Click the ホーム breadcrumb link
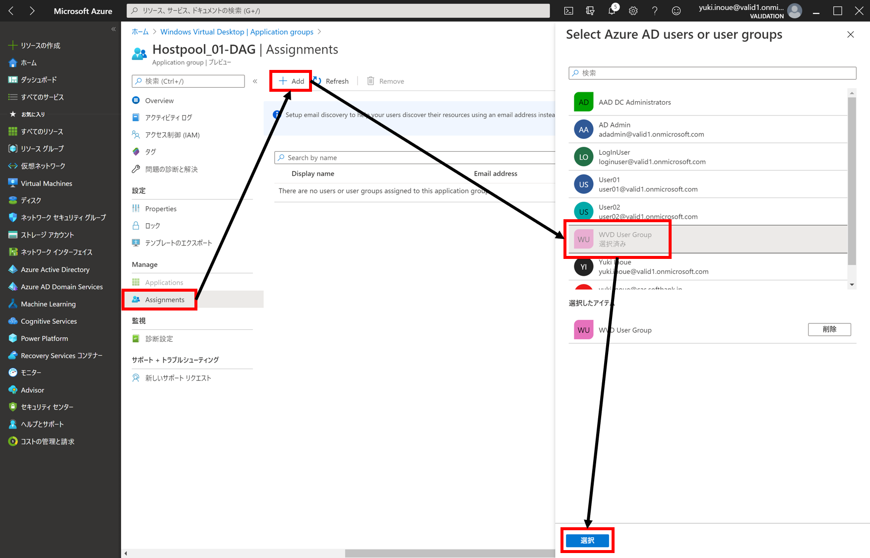 pyautogui.click(x=140, y=32)
